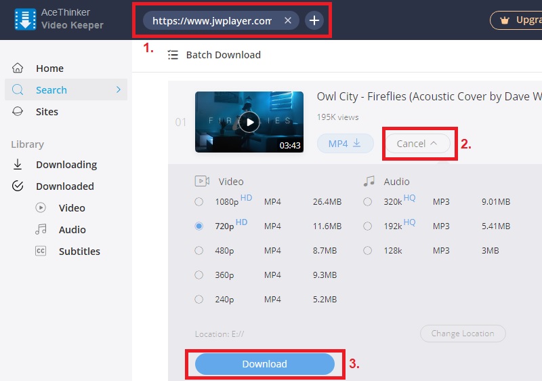This screenshot has width=542, height=381.
Task: Click the Location: E:// text
Action: 220,334
